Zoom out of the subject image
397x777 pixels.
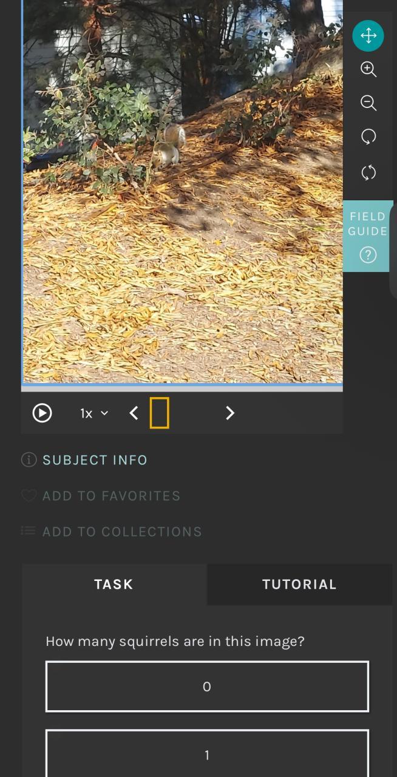point(368,103)
